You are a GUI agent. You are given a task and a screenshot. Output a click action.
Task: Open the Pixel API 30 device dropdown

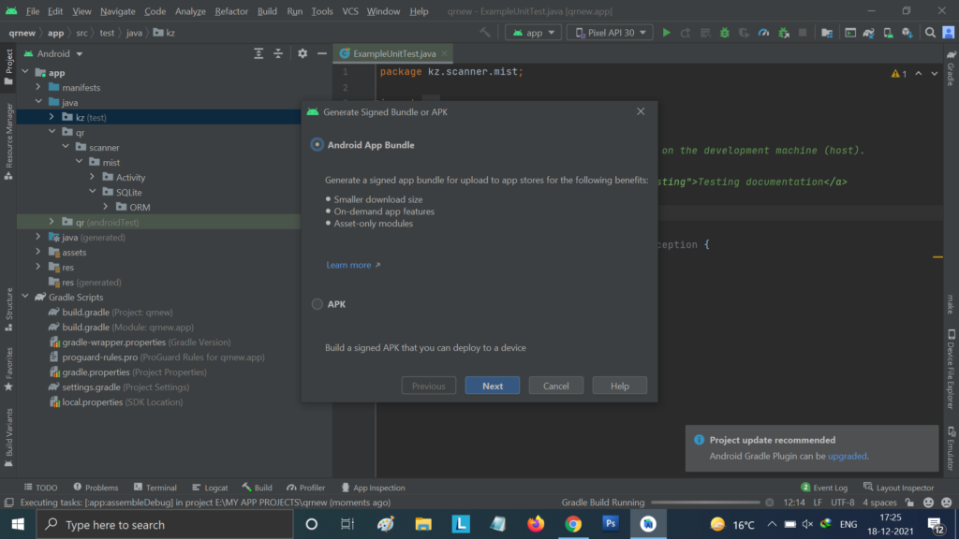click(x=610, y=33)
